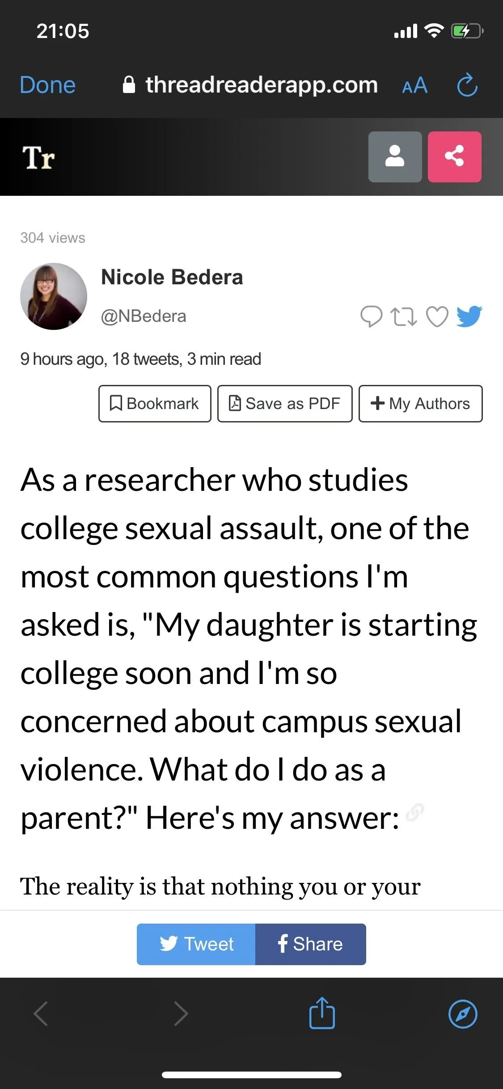Viewport: 503px width, 1089px height.
Task: Open the blue Twitter bird icon
Action: pos(469,316)
